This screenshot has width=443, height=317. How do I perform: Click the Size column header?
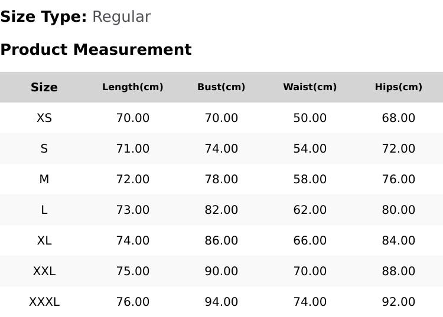pyautogui.click(x=44, y=87)
